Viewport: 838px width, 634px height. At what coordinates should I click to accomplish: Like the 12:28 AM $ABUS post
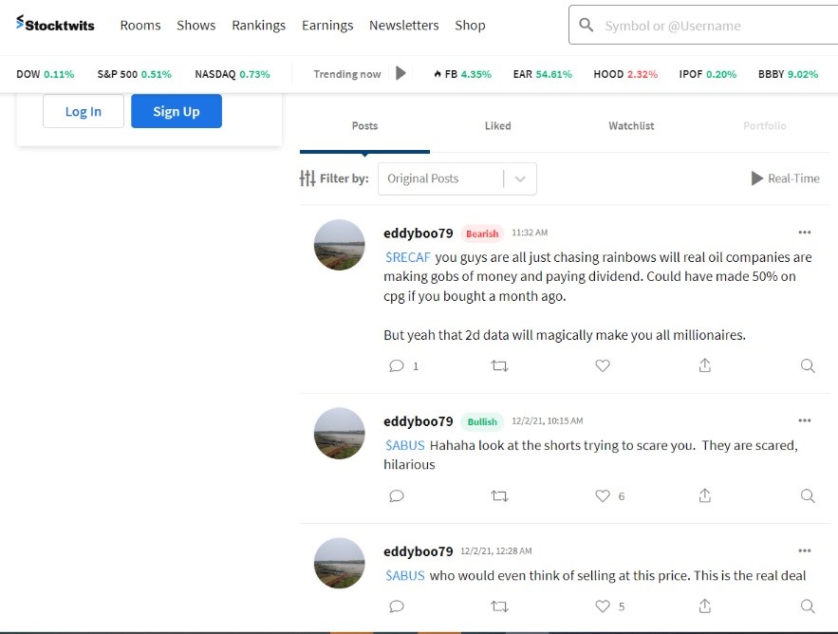pos(602,606)
